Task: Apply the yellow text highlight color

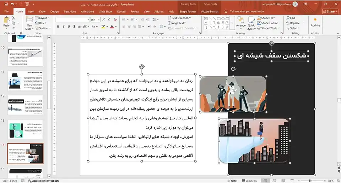Action: click(103, 27)
